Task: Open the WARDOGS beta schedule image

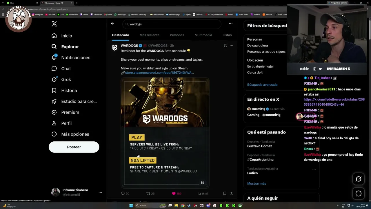Action: (x=165, y=133)
